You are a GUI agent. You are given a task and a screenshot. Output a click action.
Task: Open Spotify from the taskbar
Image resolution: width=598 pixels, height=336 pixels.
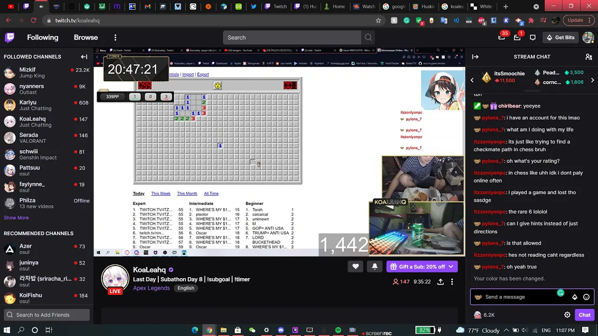click(x=338, y=330)
